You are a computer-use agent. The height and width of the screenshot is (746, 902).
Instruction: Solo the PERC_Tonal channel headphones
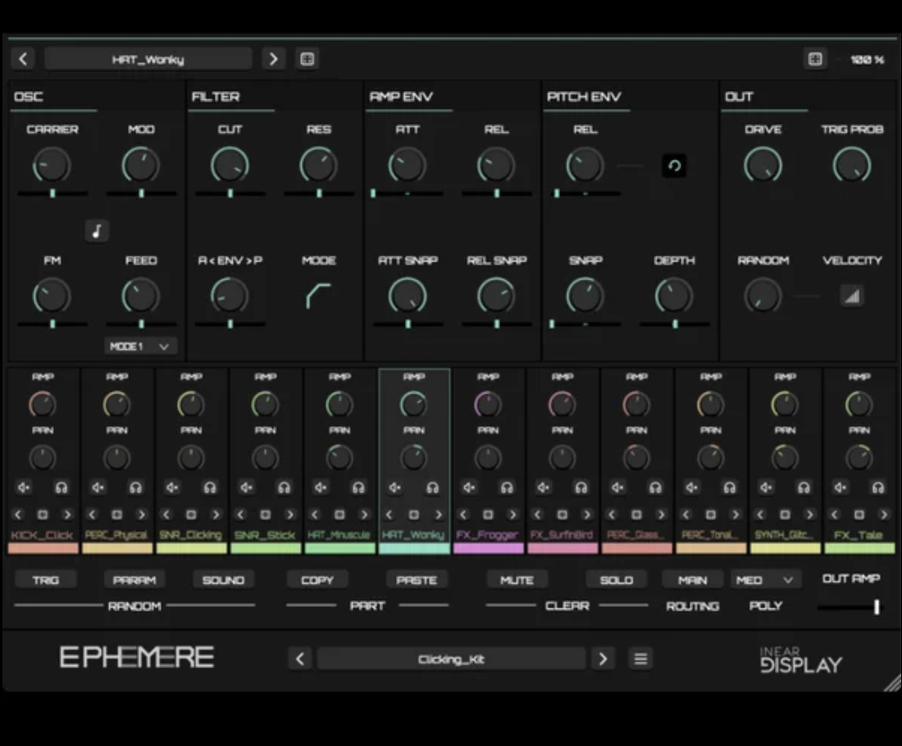pos(729,488)
